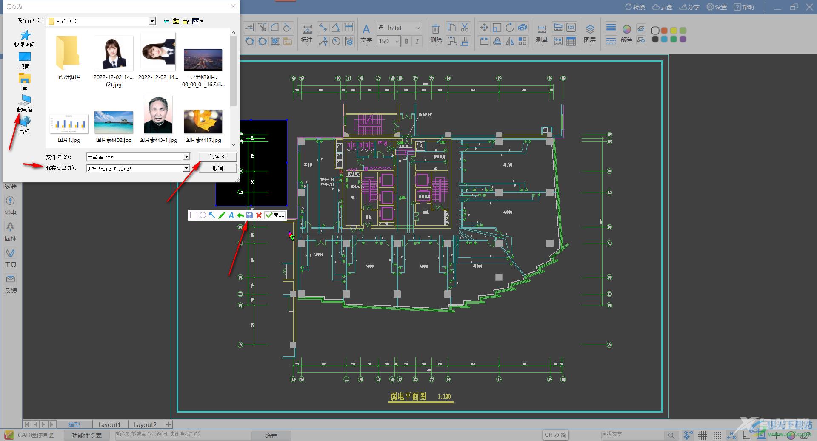Image resolution: width=817 pixels, height=441 pixels.
Task: Open the view-mode menu in the save dialog
Action: coord(198,21)
